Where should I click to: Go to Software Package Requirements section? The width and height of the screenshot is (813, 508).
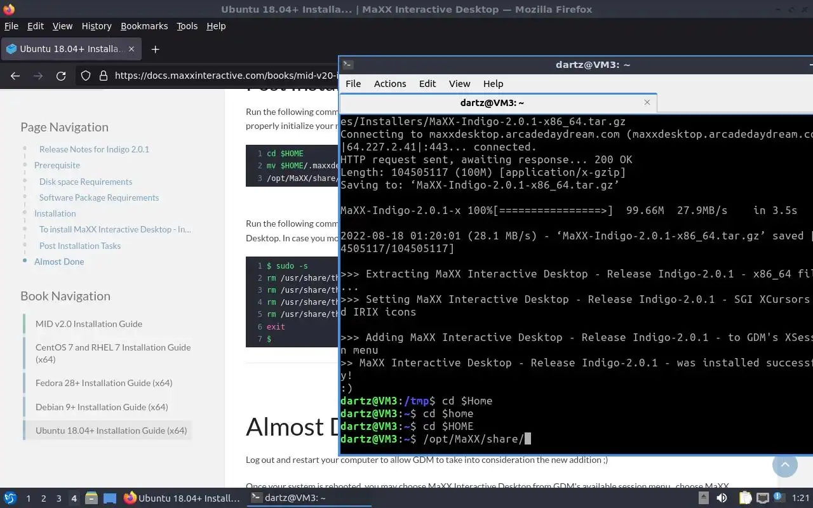pyautogui.click(x=99, y=197)
